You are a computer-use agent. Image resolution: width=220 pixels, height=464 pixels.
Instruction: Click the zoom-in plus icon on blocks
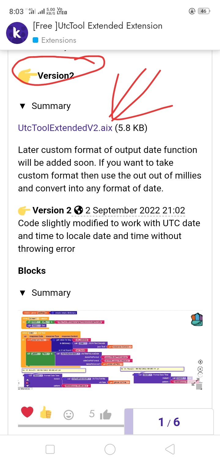pos(200,368)
